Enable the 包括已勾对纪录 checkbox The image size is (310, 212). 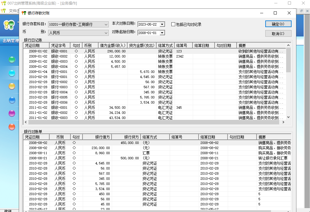173,24
